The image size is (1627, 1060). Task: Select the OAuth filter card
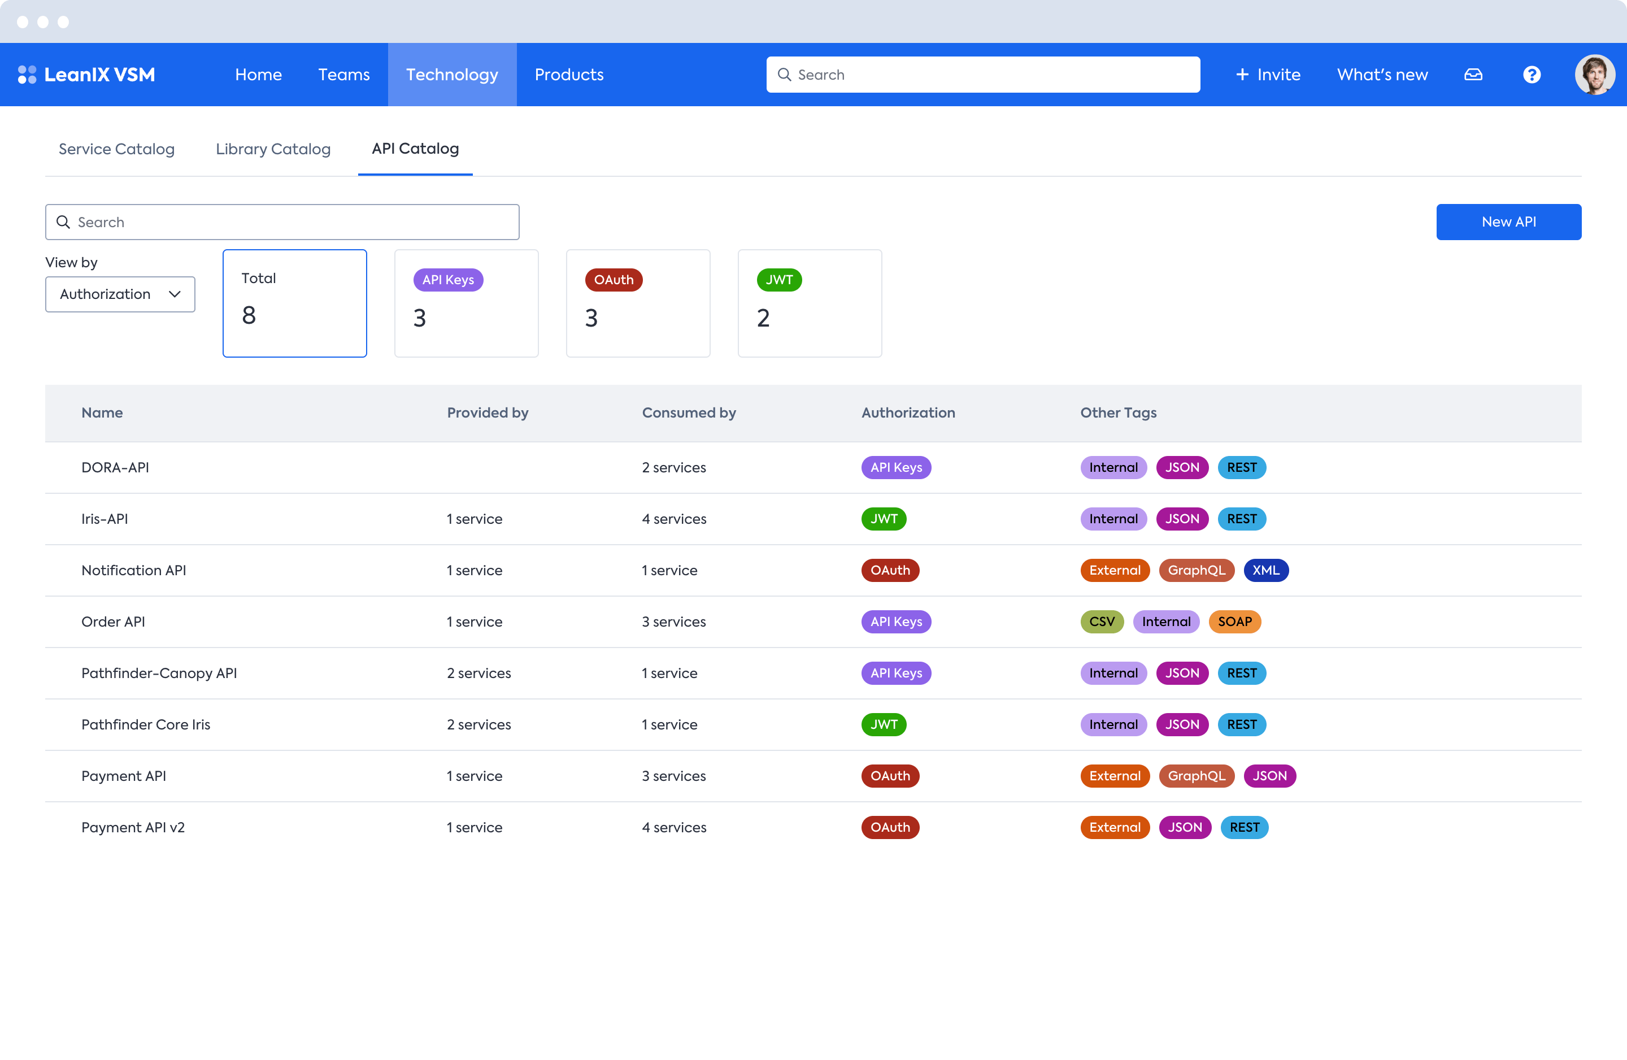(638, 303)
